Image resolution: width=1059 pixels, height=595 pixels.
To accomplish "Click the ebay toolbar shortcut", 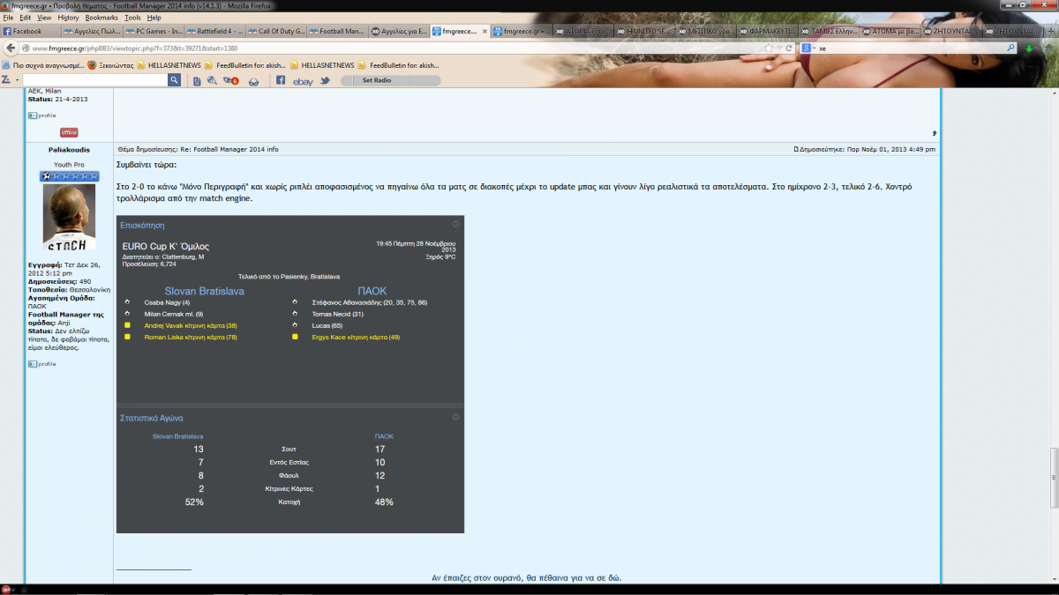I will coord(303,81).
